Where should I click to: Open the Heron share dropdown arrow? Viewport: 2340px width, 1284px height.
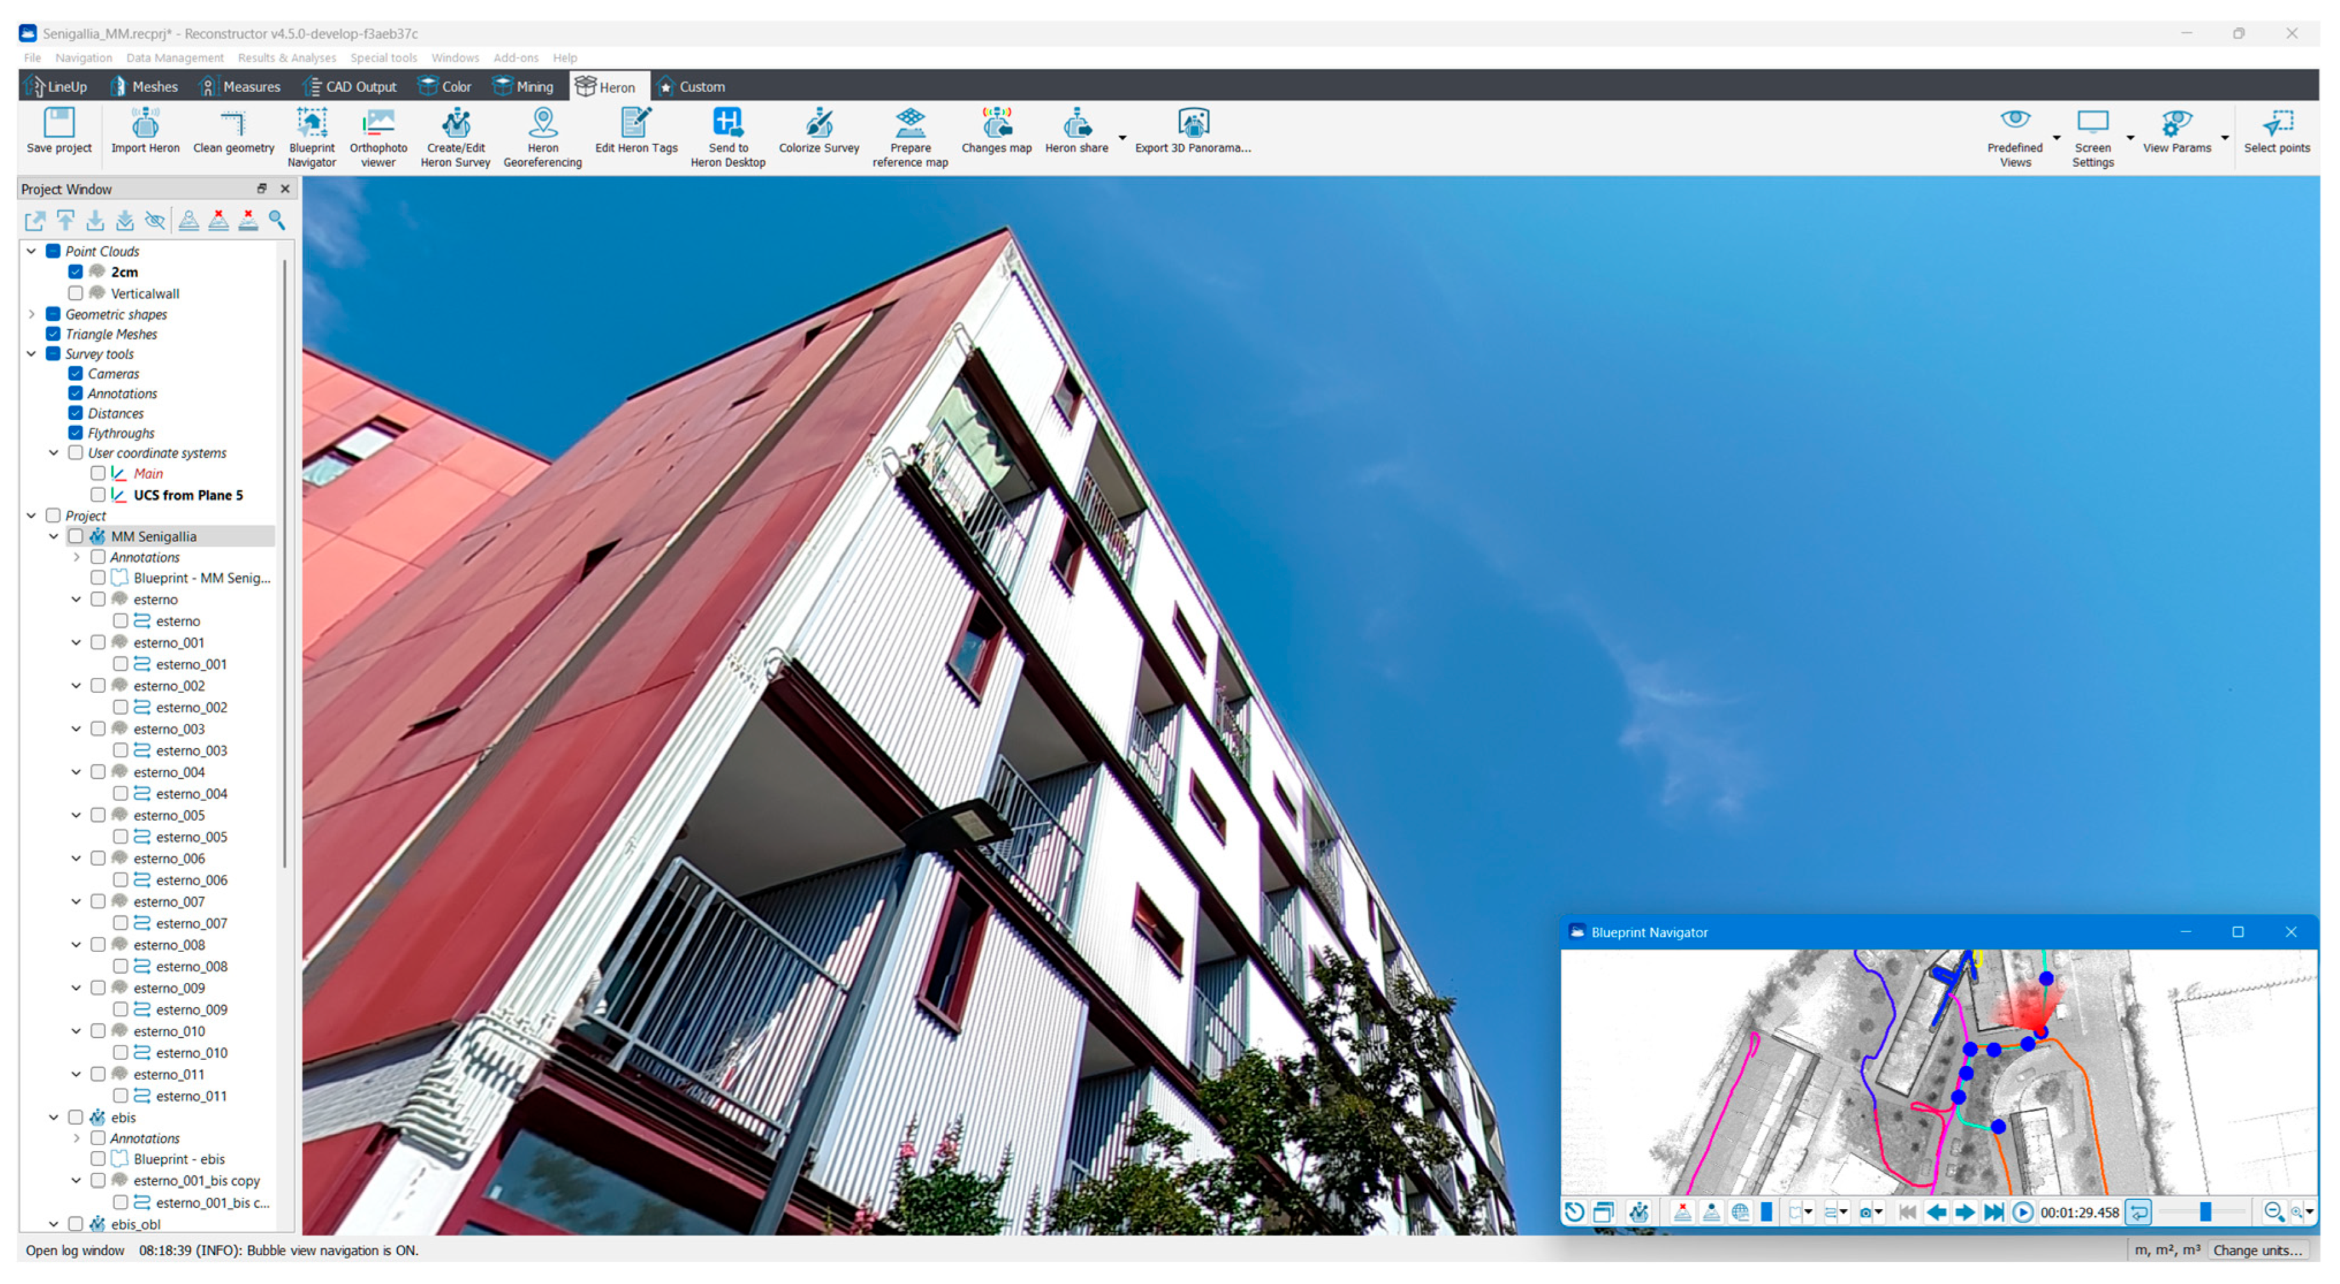pyautogui.click(x=1123, y=138)
